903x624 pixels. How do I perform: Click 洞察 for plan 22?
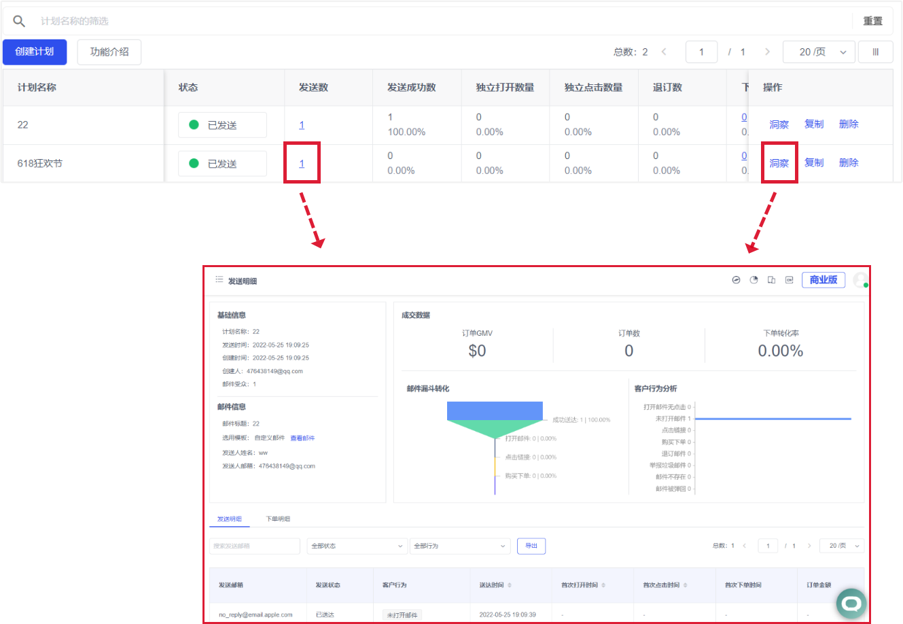click(x=779, y=124)
